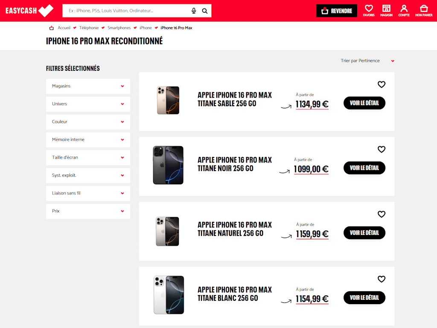
Task: Open the Titane Sable iPhone thumbnail
Action: pos(168,100)
